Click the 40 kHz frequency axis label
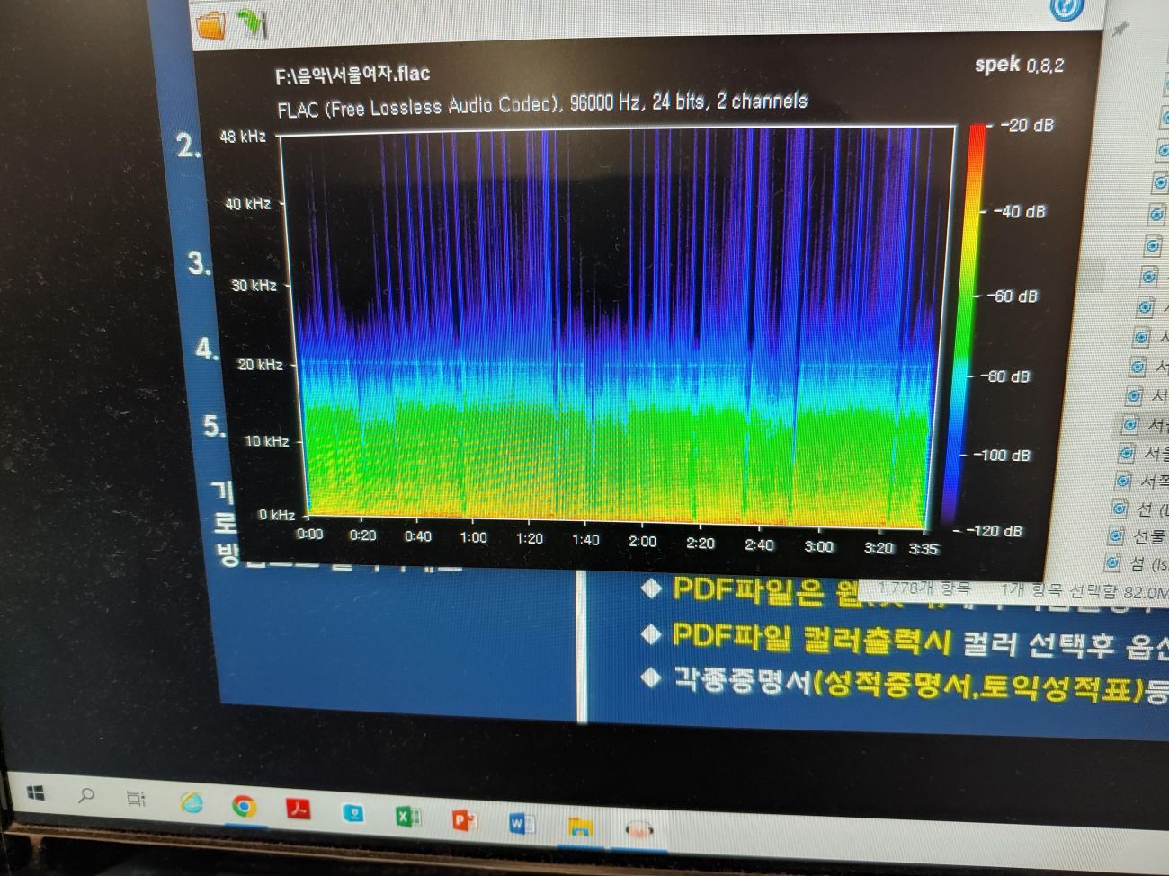 (x=247, y=204)
